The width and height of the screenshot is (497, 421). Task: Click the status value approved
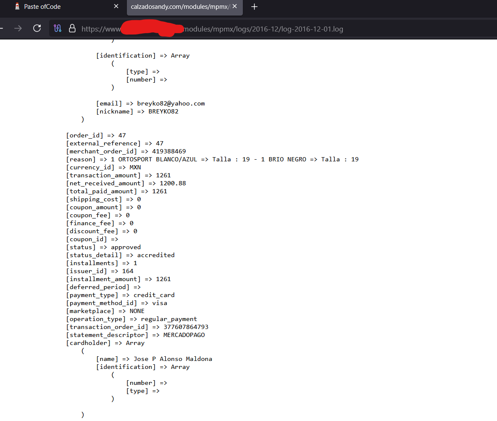click(x=126, y=247)
